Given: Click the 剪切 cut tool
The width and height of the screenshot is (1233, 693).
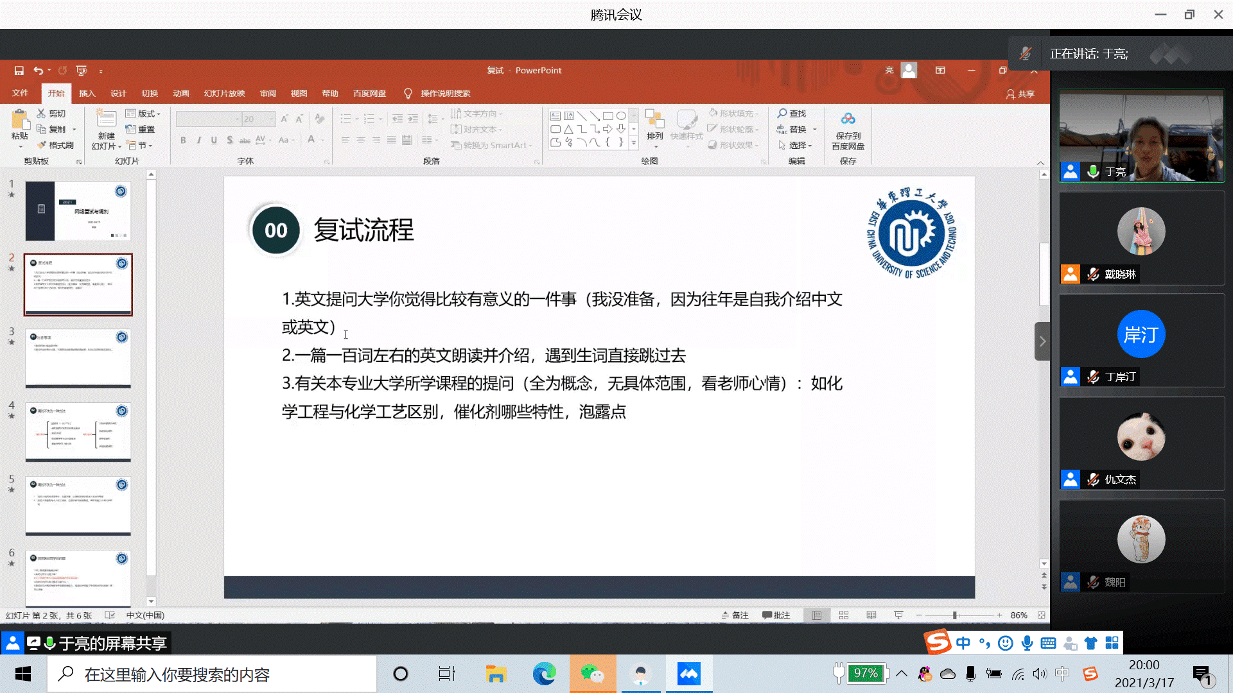Looking at the screenshot, I should point(51,114).
